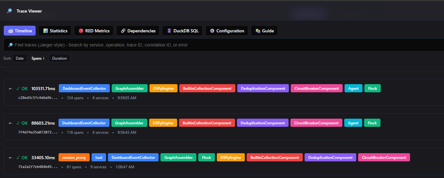Click BuiltinCollectionComponent tag in 88603.21ms trace
444x178 pixels.
click(207, 123)
